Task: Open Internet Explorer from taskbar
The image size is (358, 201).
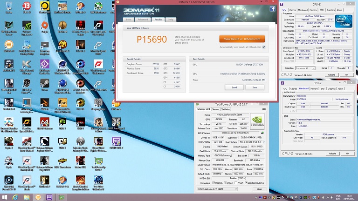Action: coord(15,197)
